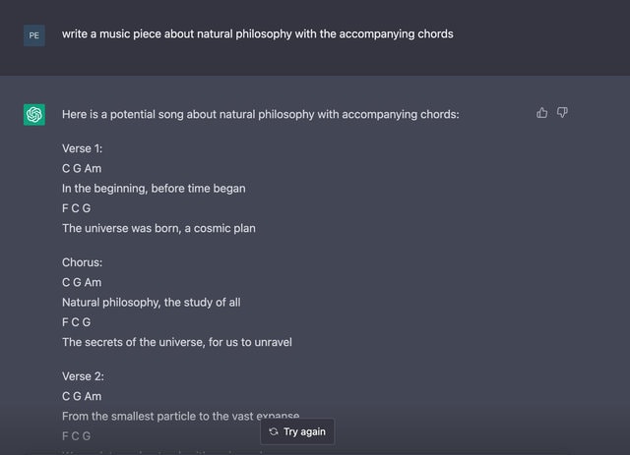Viewport: 630px width, 455px height.
Task: Click the user prompt about natural philosophy
Action: 258,34
